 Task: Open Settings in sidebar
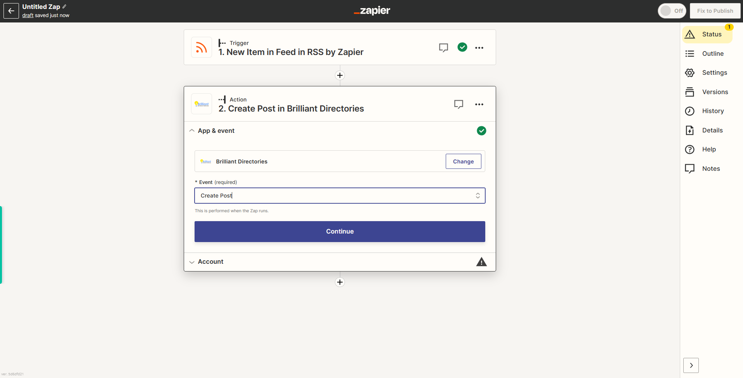707,73
